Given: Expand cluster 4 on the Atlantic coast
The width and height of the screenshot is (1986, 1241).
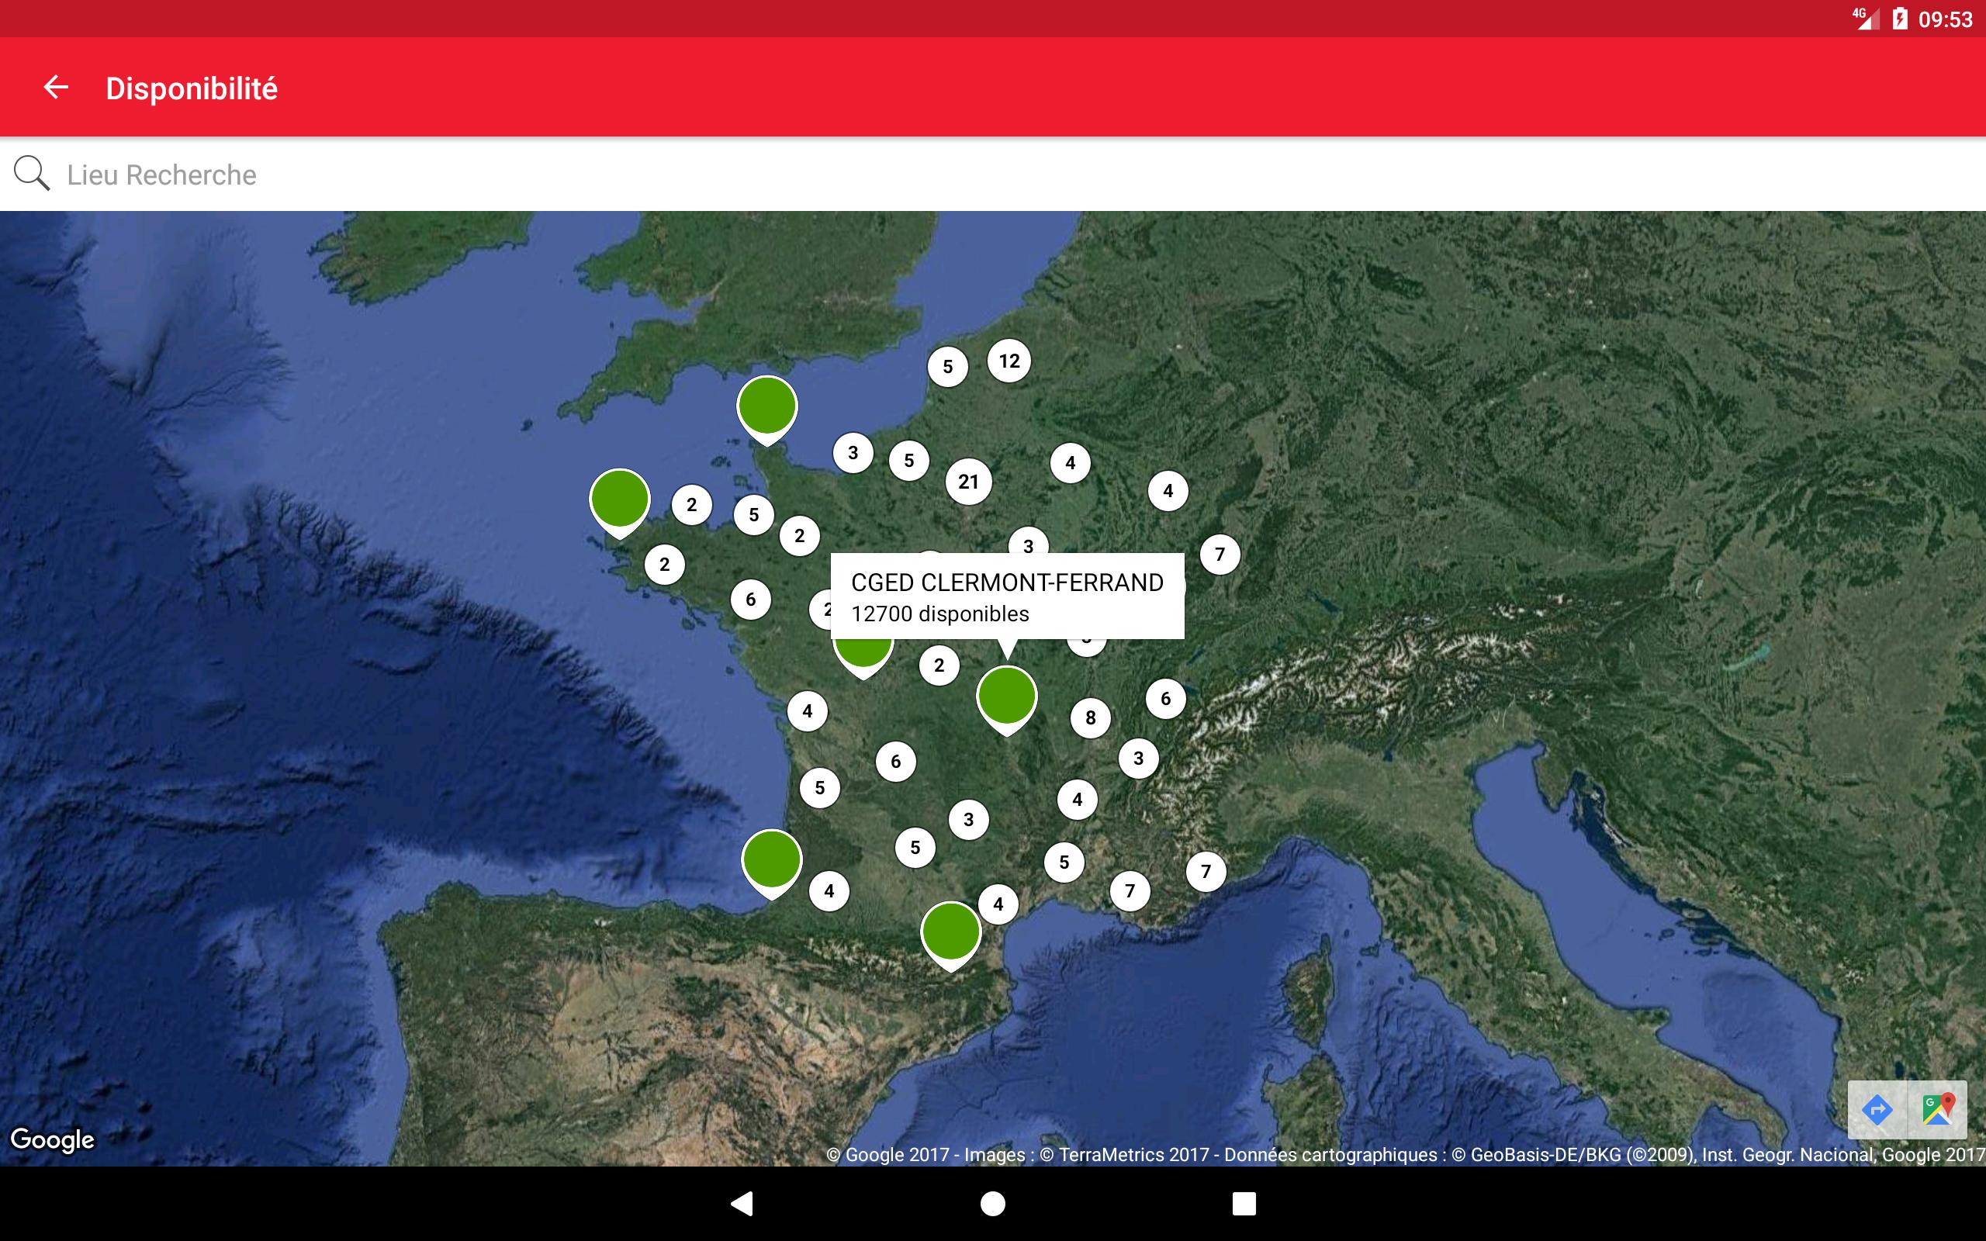Looking at the screenshot, I should (x=808, y=710).
